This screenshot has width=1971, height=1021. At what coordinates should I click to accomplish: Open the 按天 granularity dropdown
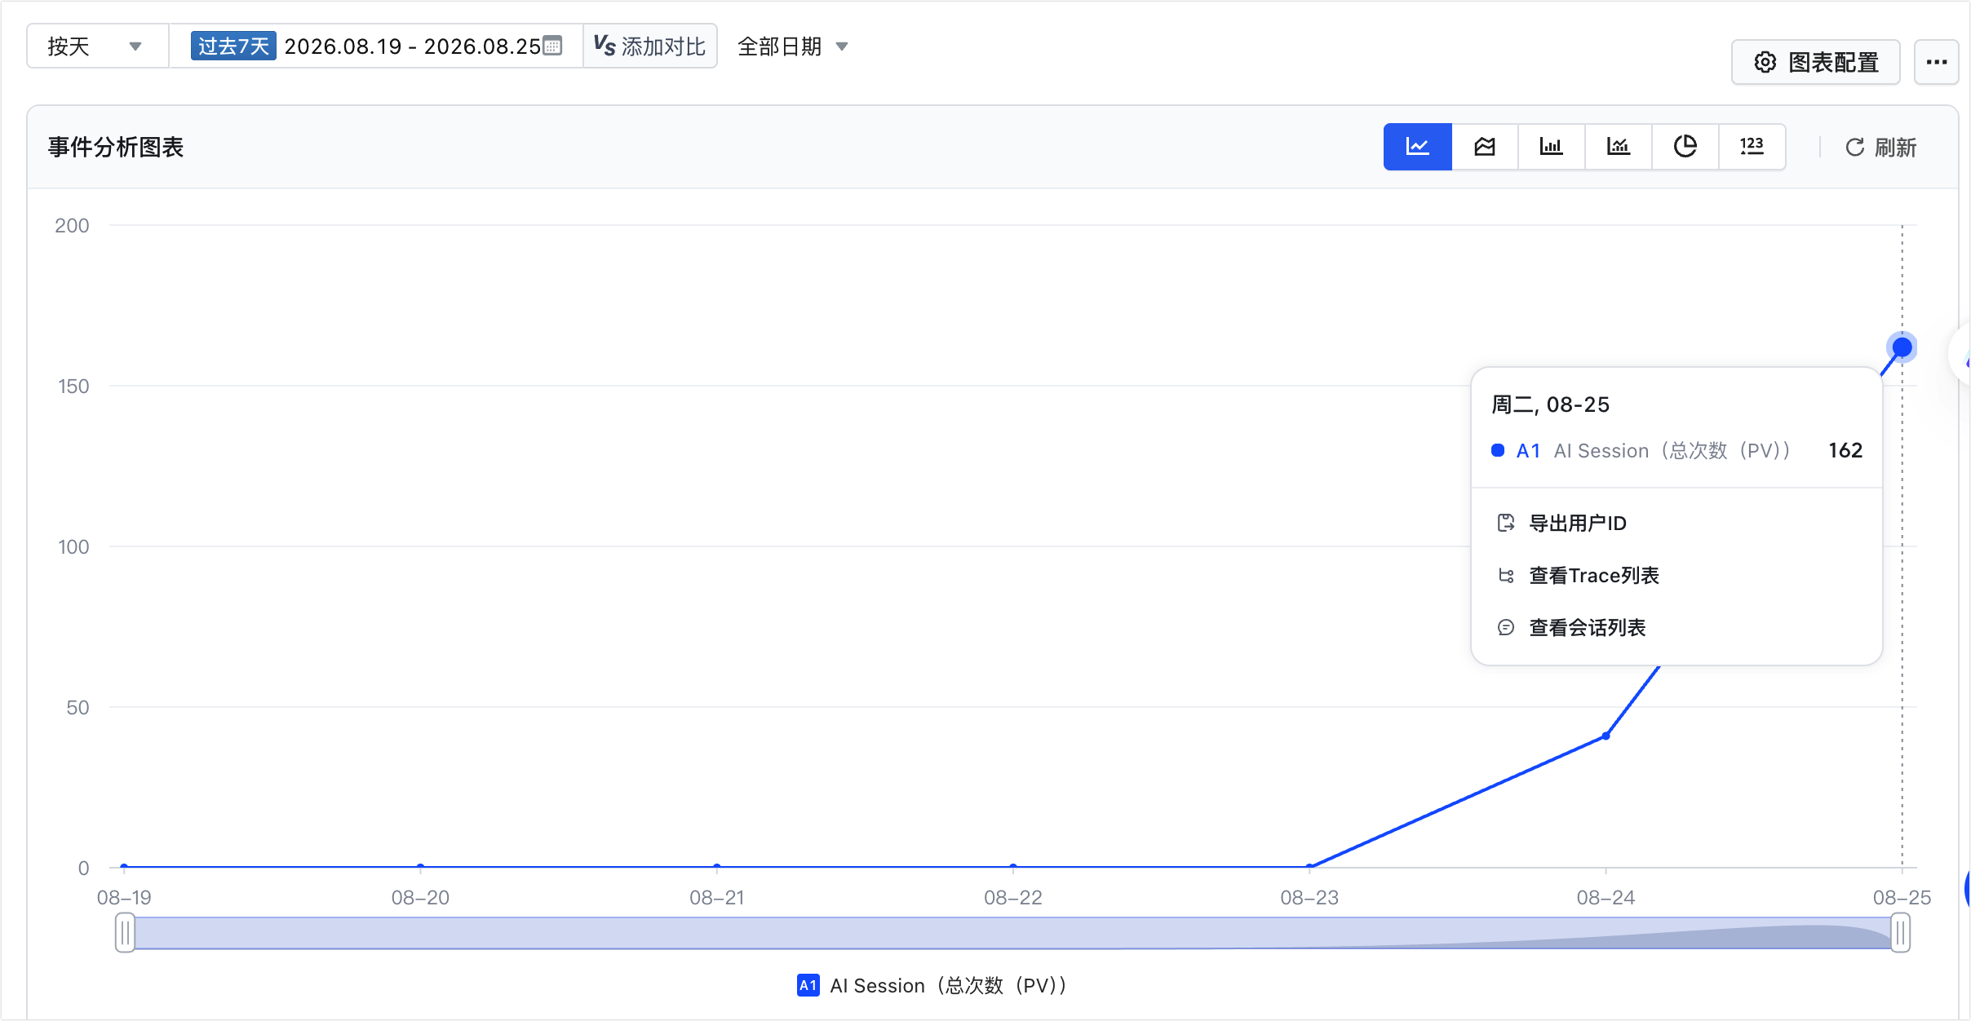(98, 46)
